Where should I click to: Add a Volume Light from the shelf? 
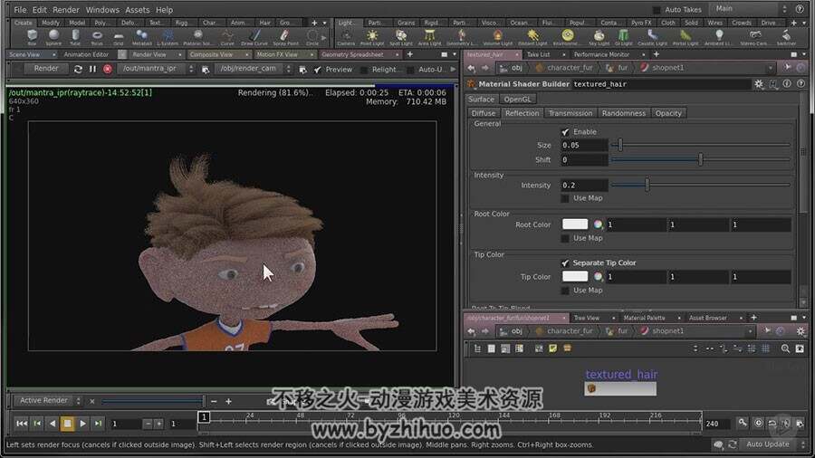coord(497,36)
